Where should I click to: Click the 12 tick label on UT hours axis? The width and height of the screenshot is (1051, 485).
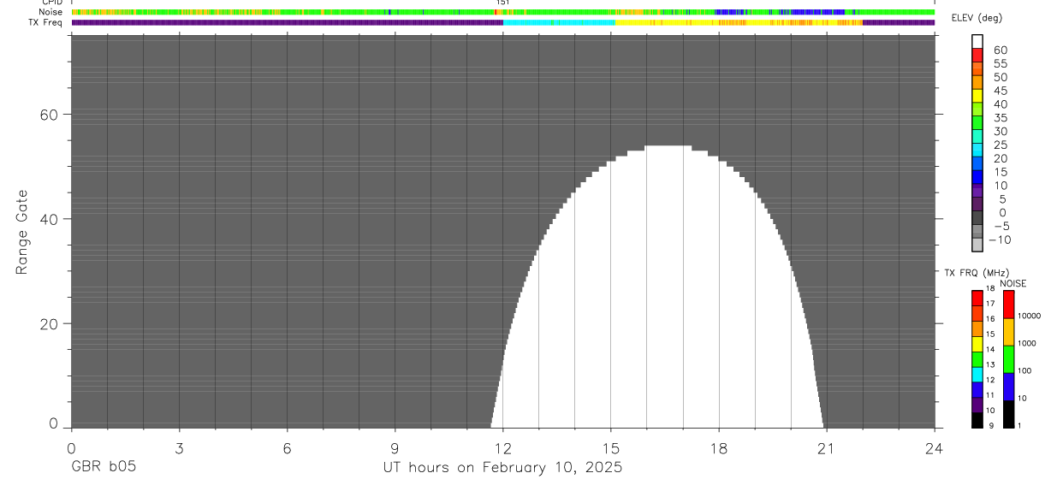(503, 448)
